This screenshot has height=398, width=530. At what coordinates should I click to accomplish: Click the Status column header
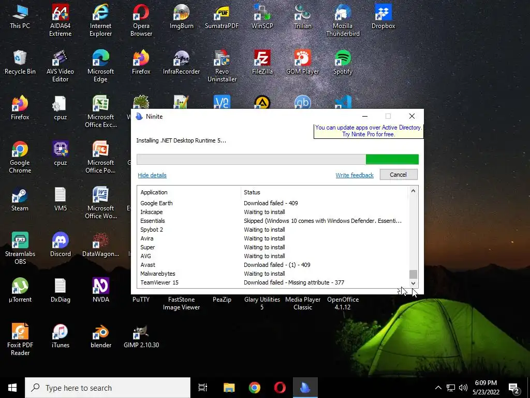click(x=325, y=192)
